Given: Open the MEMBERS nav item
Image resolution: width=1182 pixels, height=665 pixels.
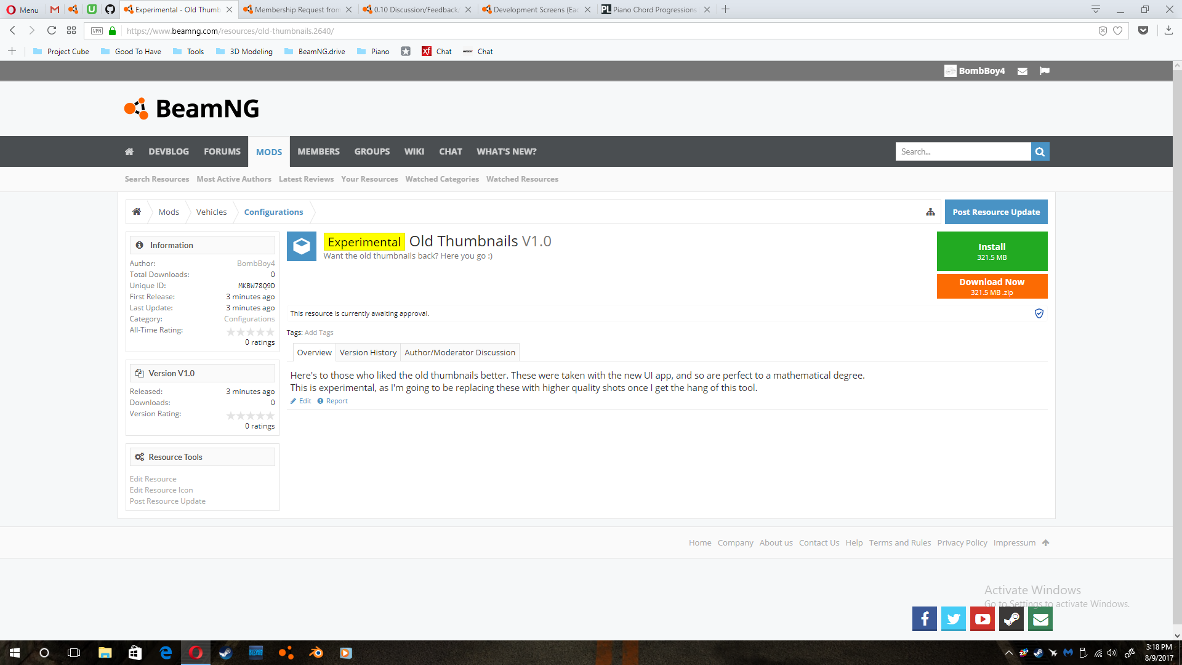Looking at the screenshot, I should 318,151.
